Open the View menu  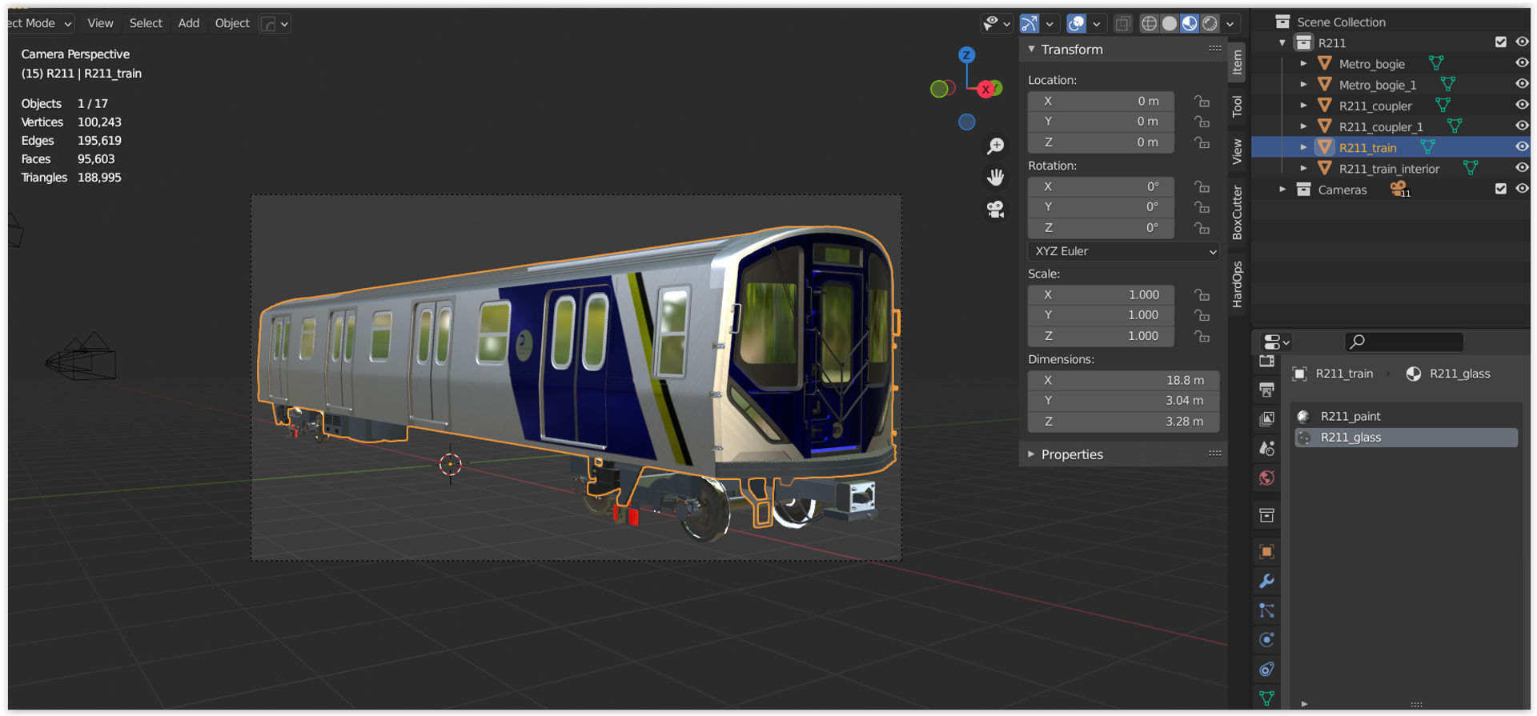(100, 23)
